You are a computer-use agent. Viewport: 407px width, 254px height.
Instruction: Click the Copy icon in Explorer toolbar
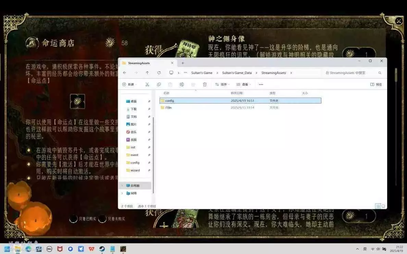click(159, 84)
